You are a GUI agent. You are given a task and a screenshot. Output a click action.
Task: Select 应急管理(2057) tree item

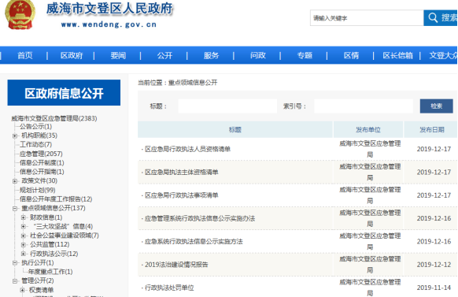(41, 154)
